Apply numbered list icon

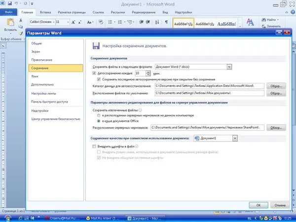pyautogui.click(x=120, y=22)
